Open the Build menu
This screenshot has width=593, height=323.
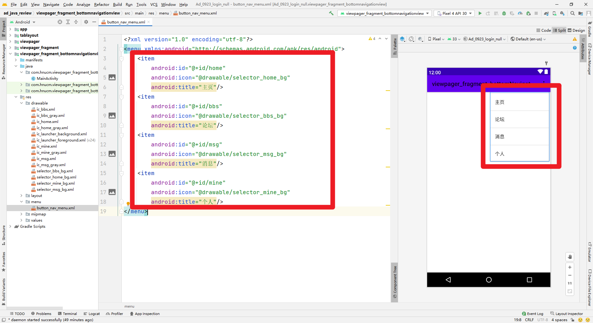tap(117, 4)
